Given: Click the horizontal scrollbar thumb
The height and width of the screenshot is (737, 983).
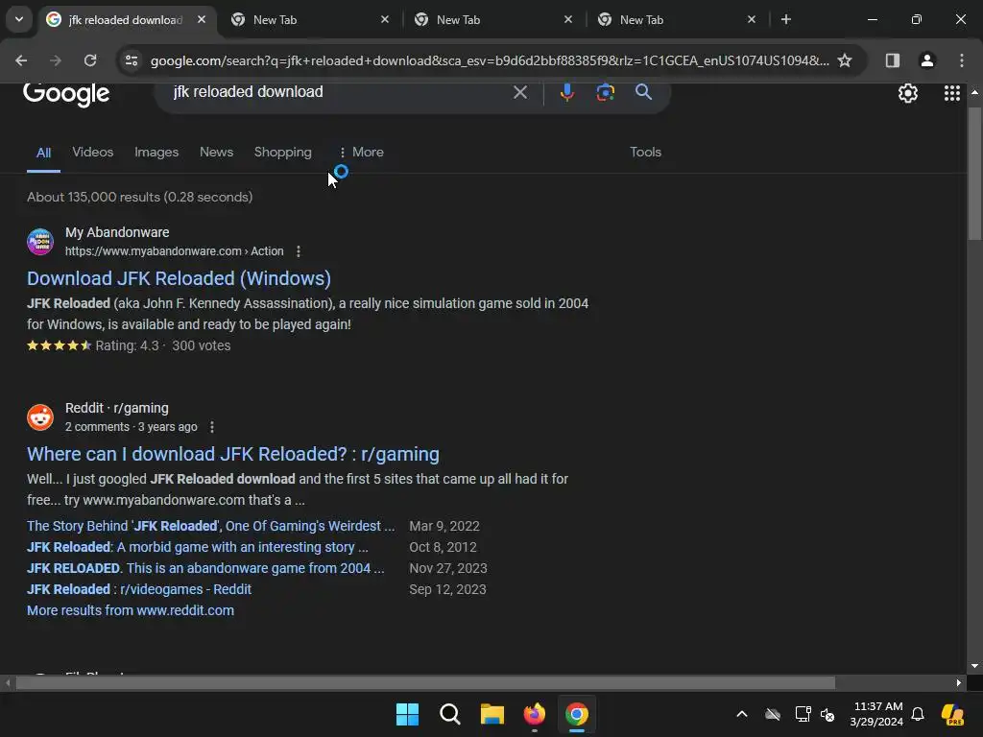Looking at the screenshot, I should point(425,682).
